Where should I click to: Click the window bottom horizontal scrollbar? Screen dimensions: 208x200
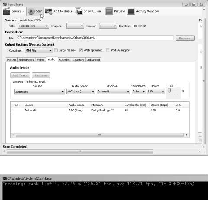(x=80, y=151)
